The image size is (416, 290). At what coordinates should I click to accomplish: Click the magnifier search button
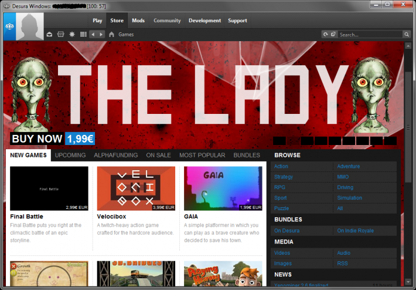point(407,35)
